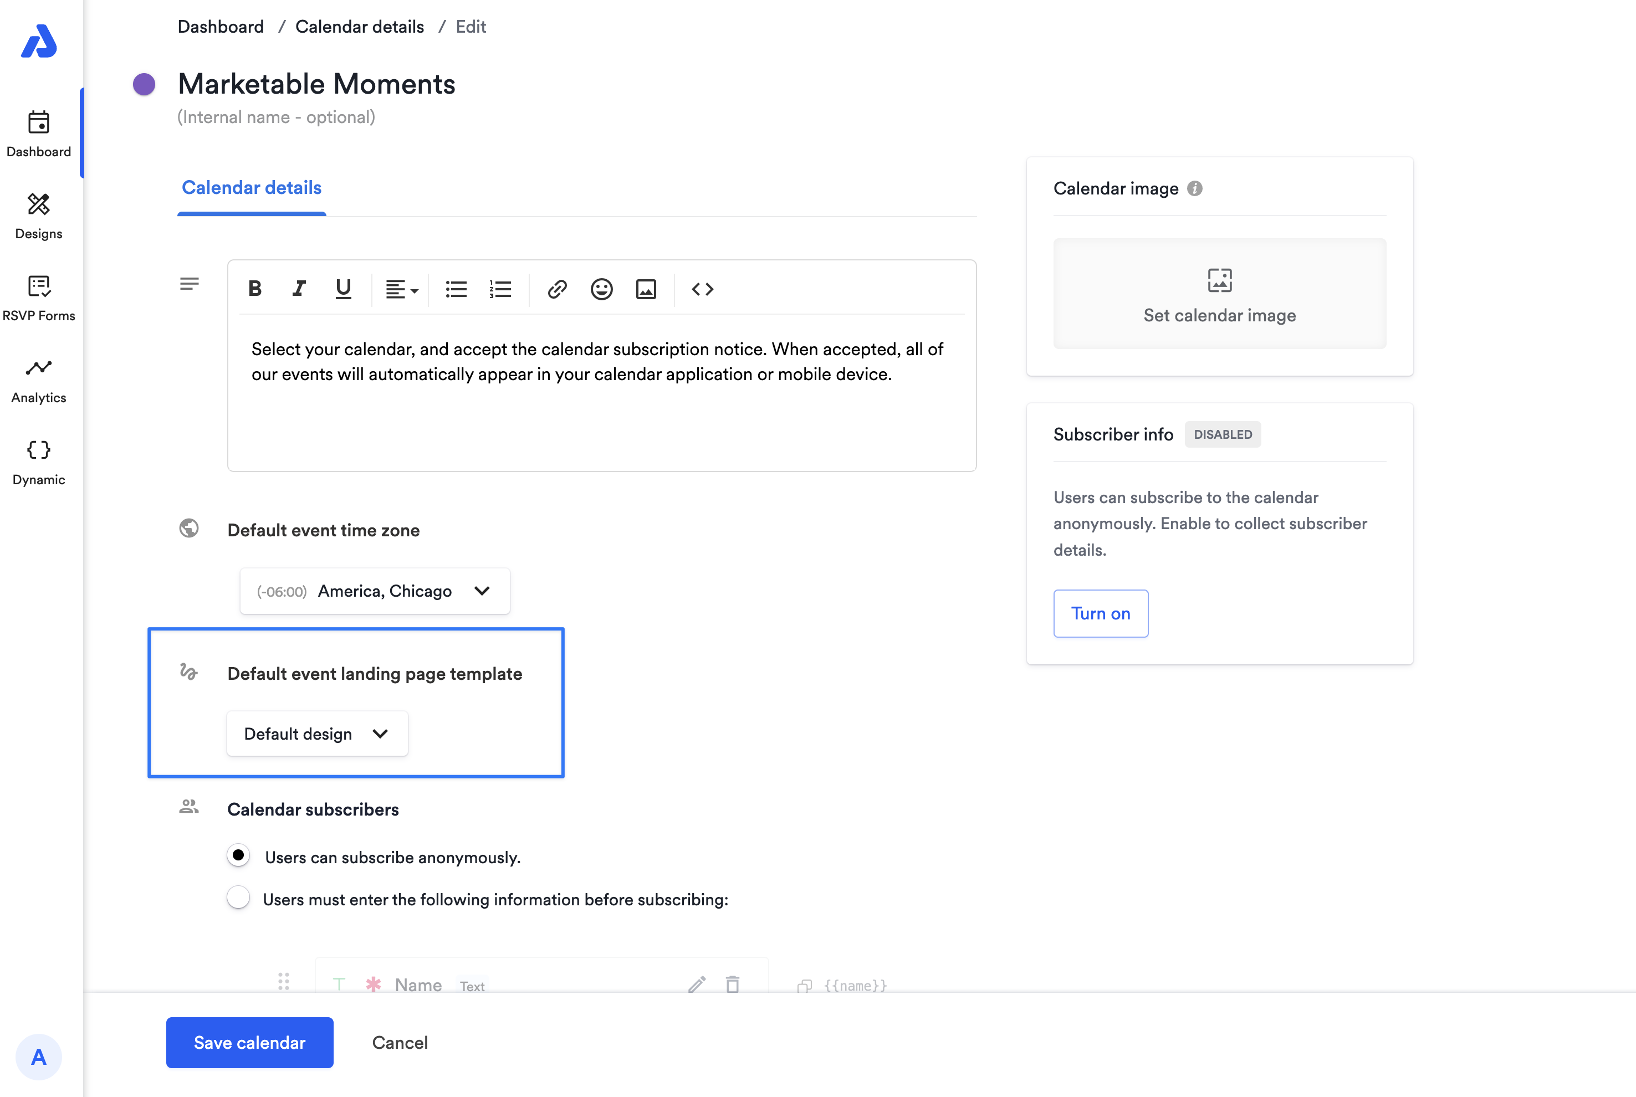
Task: Switch to source code view
Action: [702, 289]
